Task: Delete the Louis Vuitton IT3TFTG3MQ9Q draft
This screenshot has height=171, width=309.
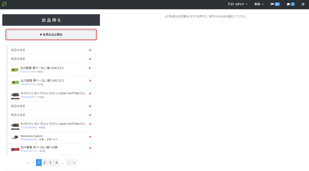Action: pyautogui.click(x=90, y=124)
